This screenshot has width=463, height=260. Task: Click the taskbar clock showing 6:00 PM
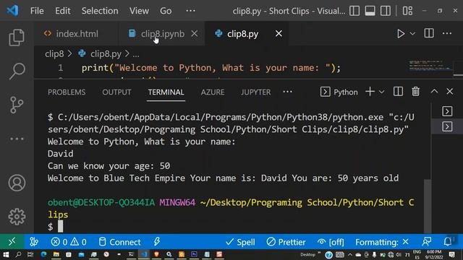tap(434, 255)
